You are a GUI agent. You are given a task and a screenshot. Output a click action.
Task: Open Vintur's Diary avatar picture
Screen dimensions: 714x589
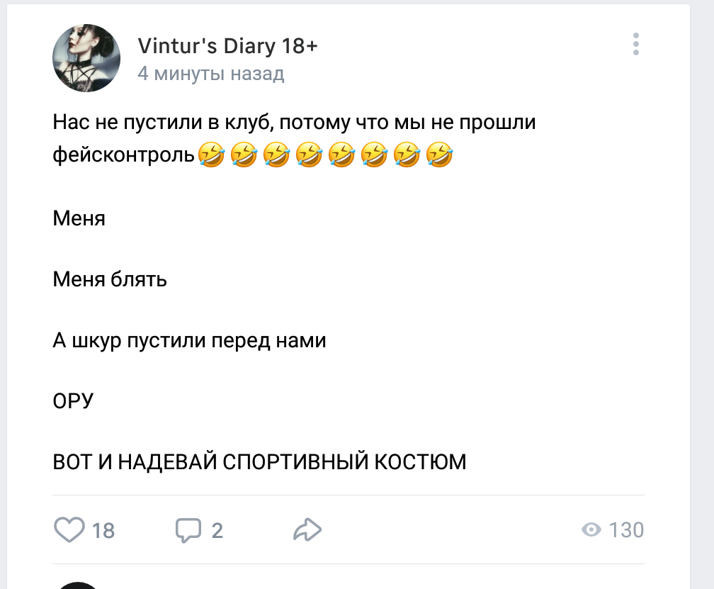click(x=86, y=58)
